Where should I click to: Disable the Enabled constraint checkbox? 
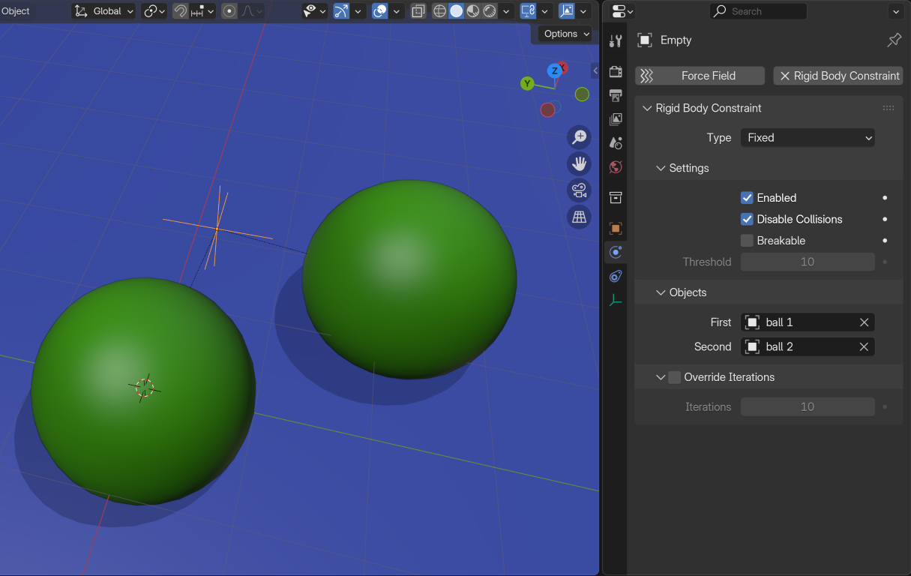point(747,197)
